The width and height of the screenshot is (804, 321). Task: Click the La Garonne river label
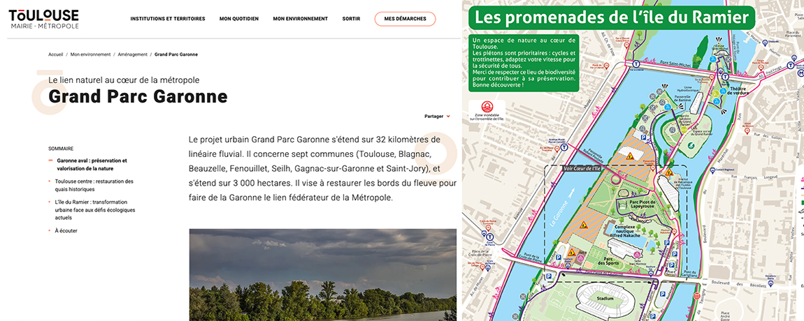coord(559,214)
